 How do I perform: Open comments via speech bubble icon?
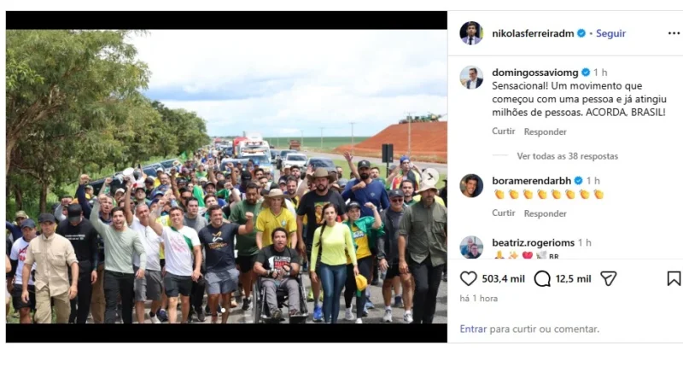[542, 278]
